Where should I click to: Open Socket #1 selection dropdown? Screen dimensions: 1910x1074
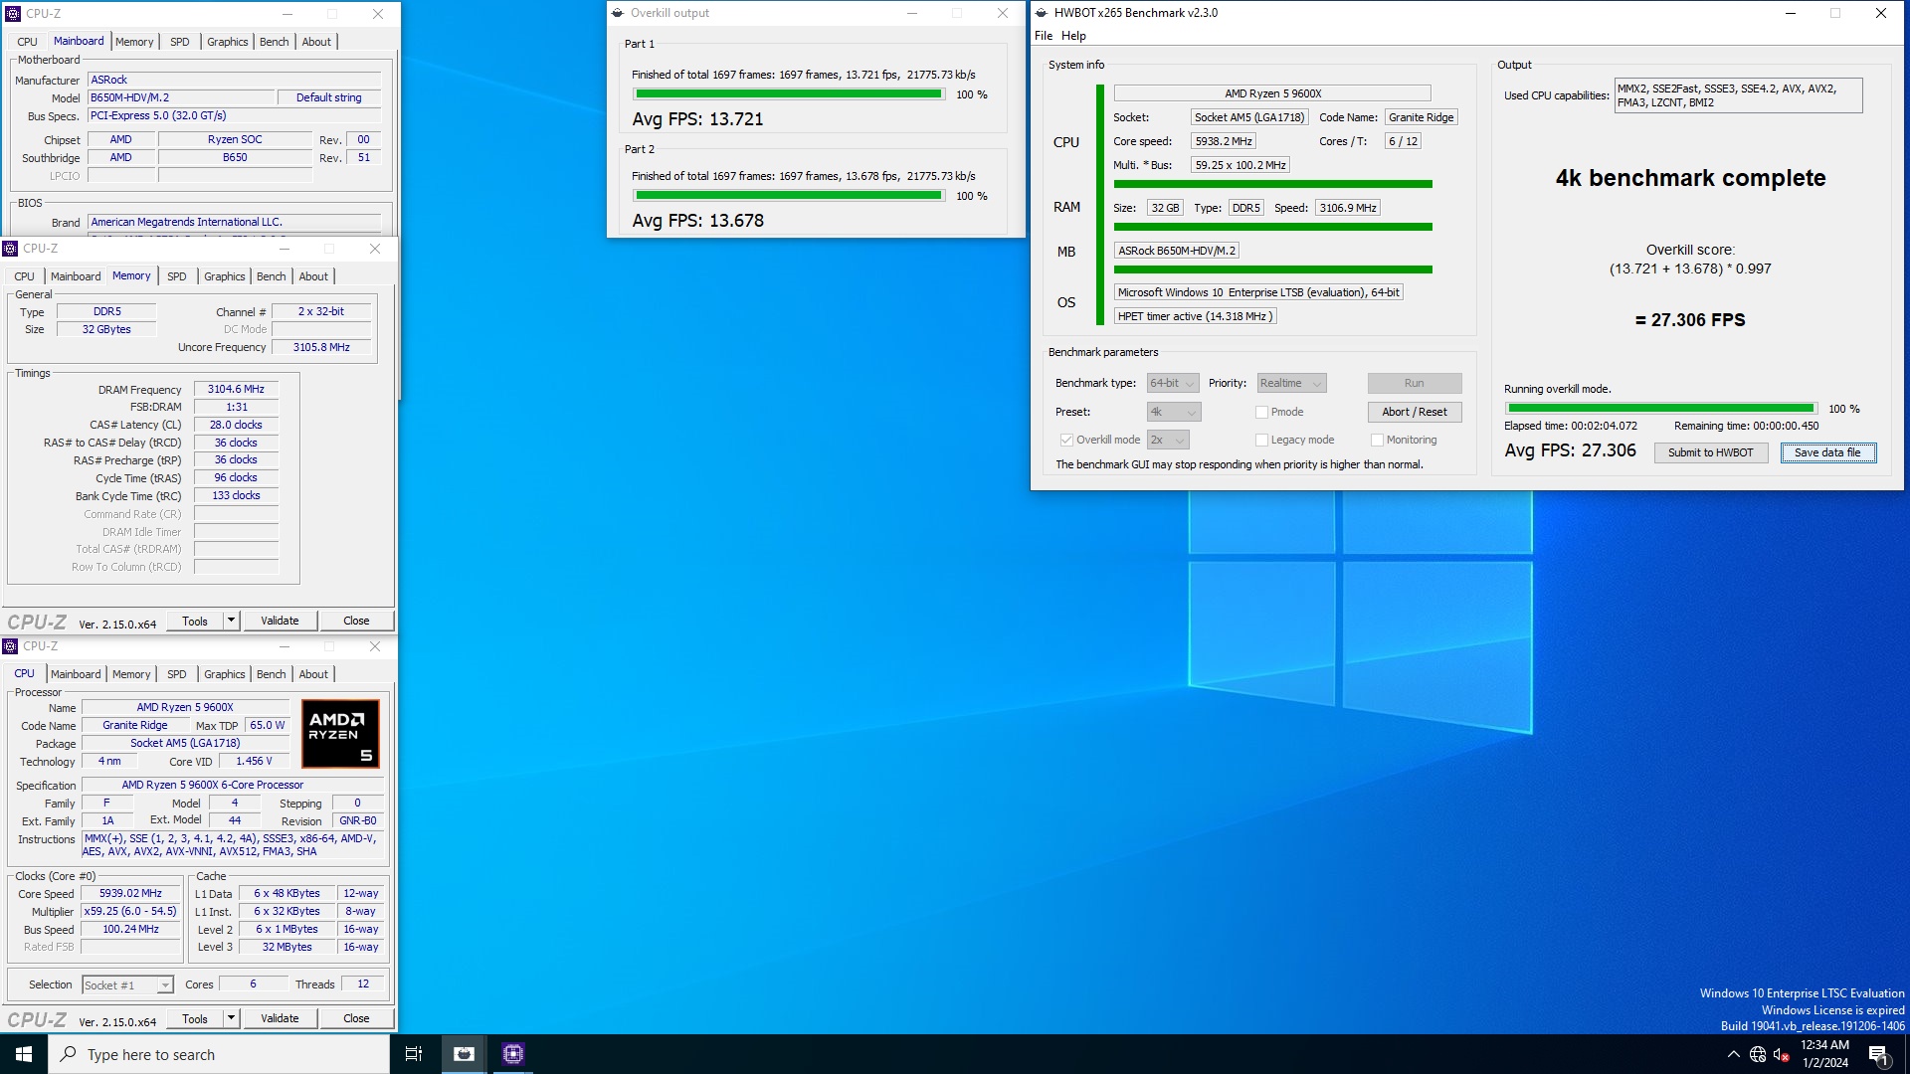[127, 984]
